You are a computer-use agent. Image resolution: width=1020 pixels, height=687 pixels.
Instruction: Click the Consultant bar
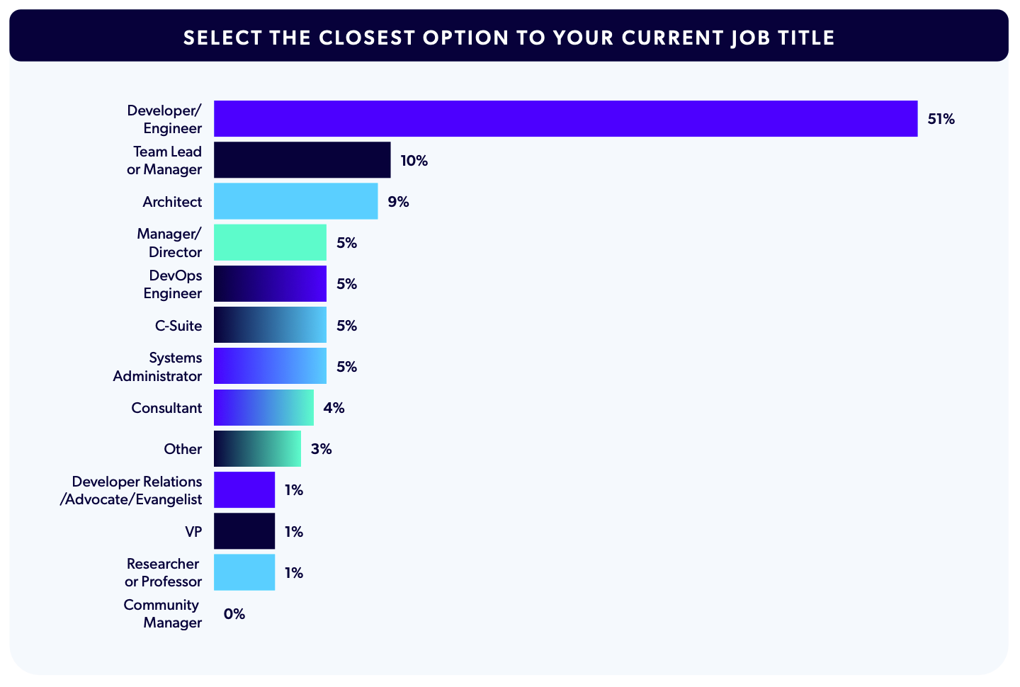263,407
